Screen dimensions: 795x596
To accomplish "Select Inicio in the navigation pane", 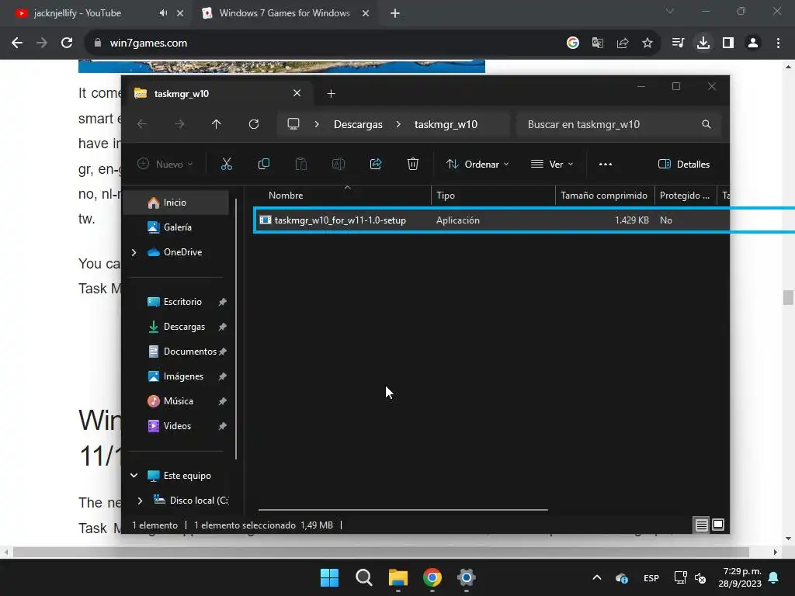I will coord(175,203).
